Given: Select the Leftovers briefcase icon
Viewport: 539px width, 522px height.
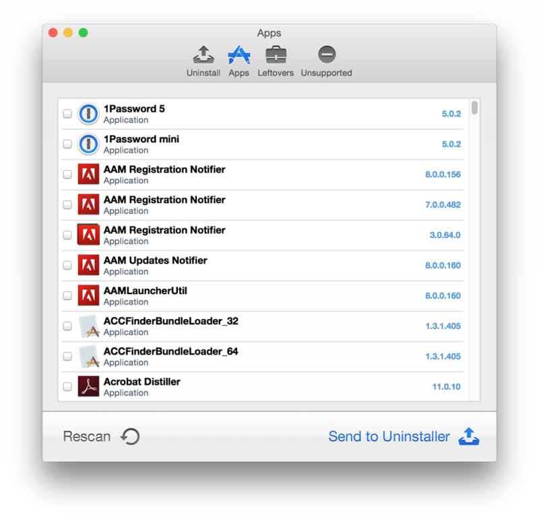Looking at the screenshot, I should click(x=276, y=55).
